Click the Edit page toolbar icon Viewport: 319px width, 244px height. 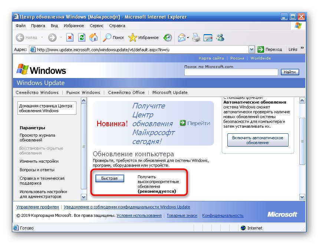[x=208, y=38]
